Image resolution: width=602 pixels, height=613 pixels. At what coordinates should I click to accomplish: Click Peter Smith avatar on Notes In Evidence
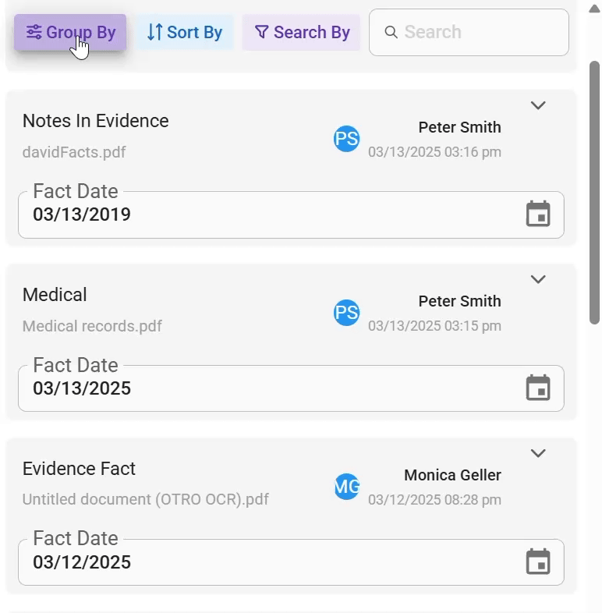(x=346, y=139)
